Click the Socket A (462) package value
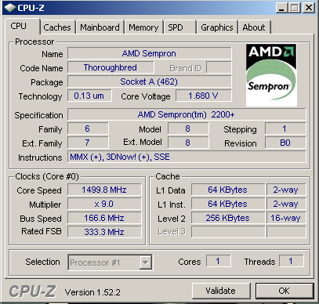 (150, 81)
